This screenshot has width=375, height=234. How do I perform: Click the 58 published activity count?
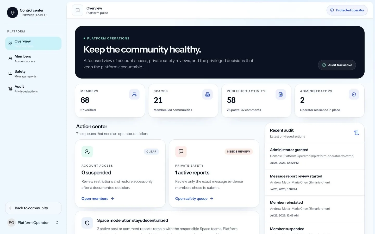[x=231, y=100]
